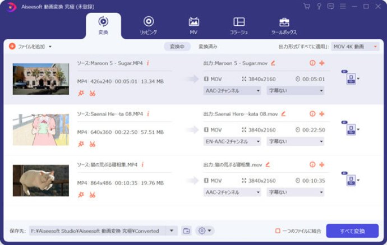
Task: Enable 一つのファイルに結合 checkbox
Action: click(x=278, y=231)
